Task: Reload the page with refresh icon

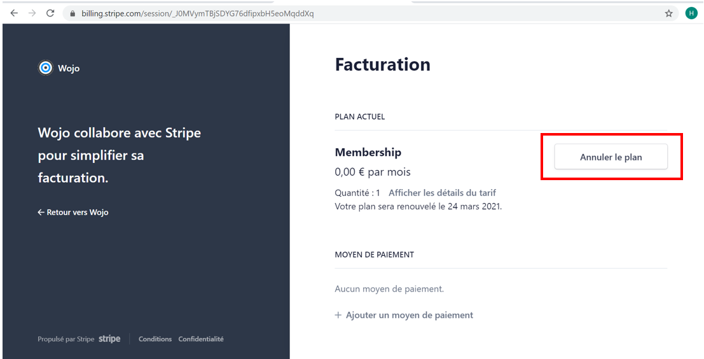Action: point(50,13)
